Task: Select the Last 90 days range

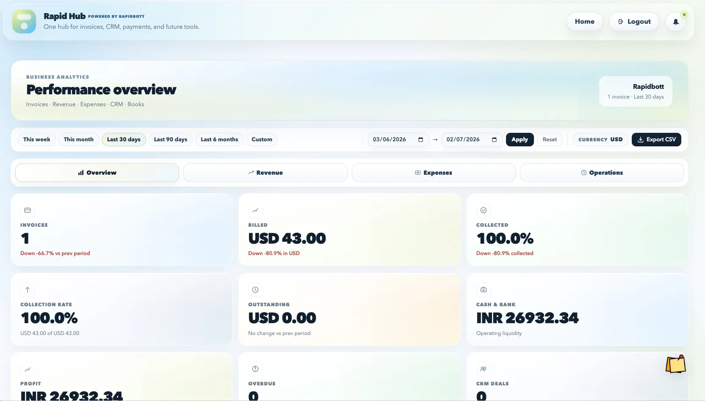Action: point(171,140)
